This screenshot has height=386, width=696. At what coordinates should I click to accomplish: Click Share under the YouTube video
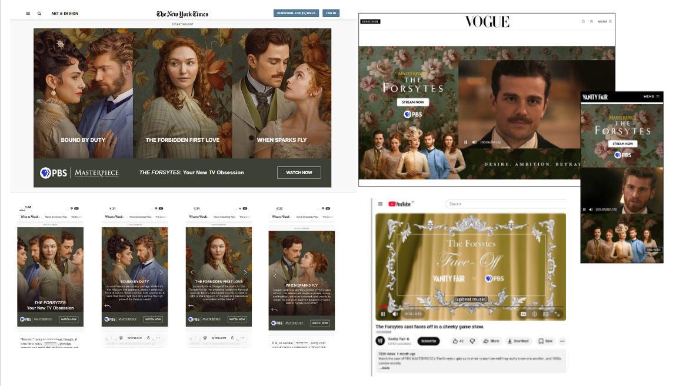click(x=491, y=341)
